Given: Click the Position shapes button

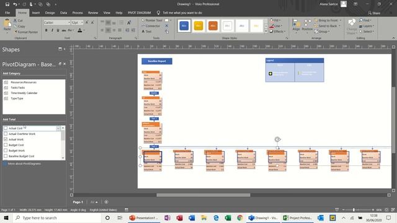Looking at the screenshot, I should pos(308,25).
